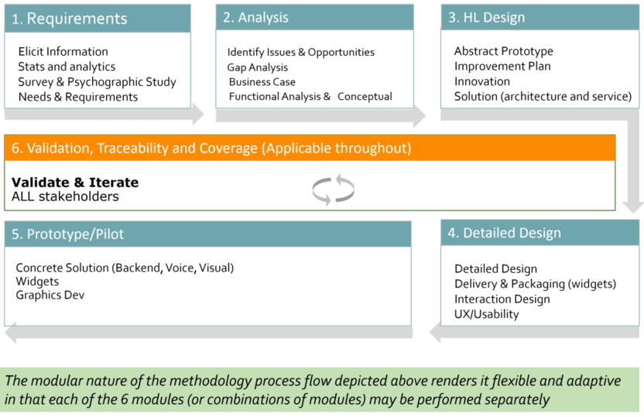
Task: Click the arrow under Analysis box
Action: pos(320,116)
